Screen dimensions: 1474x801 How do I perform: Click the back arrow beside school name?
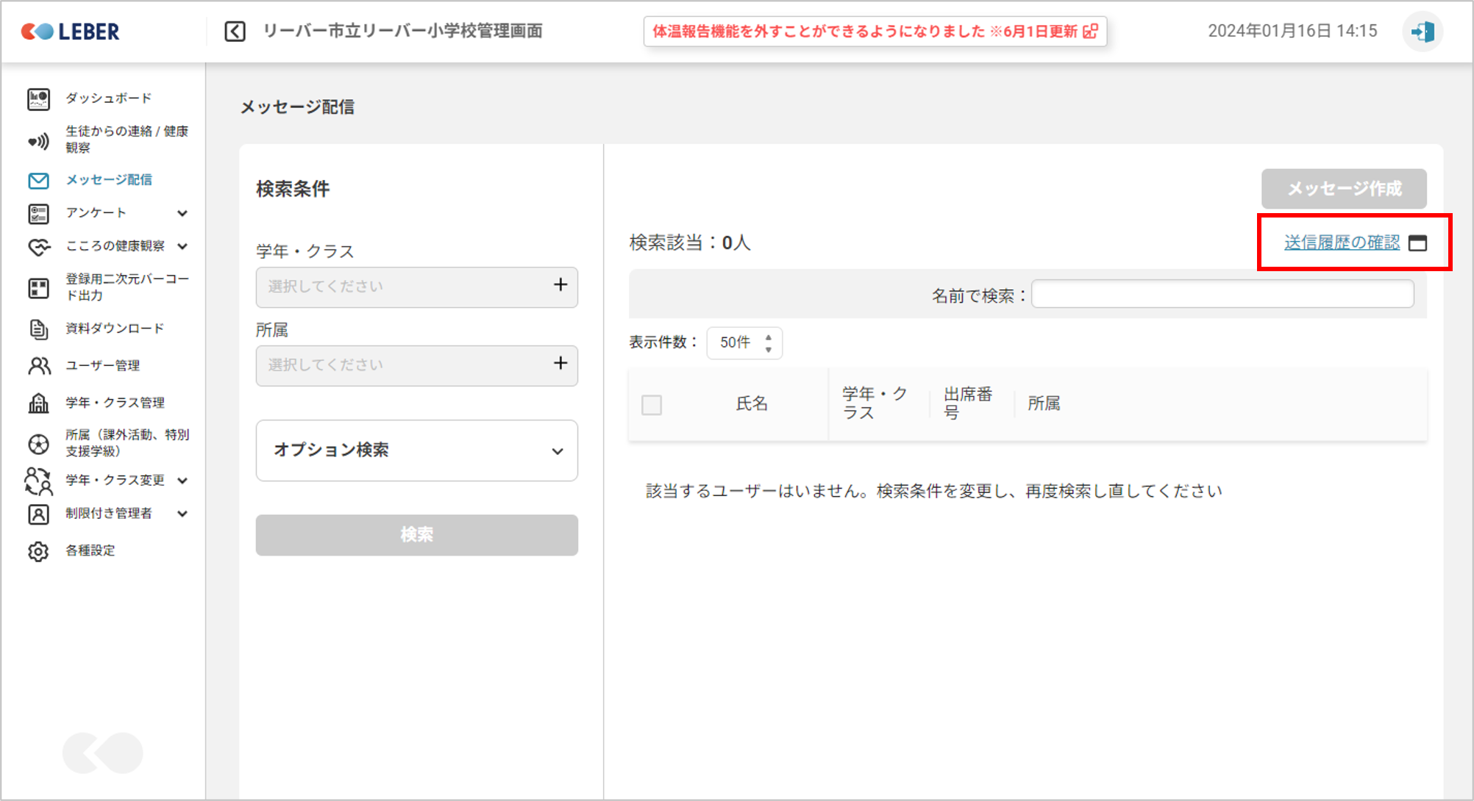(235, 32)
